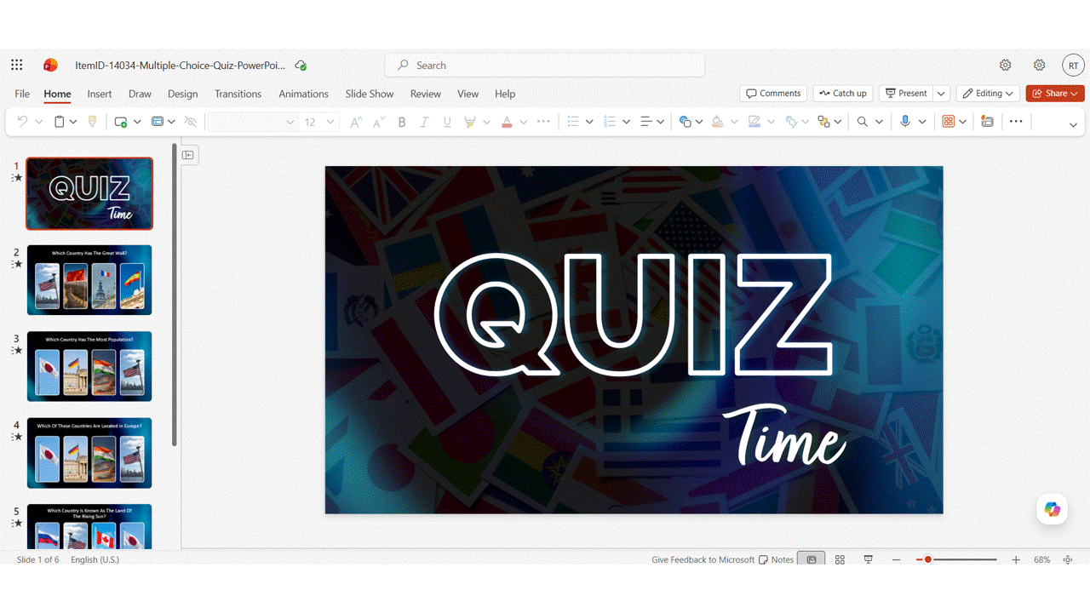1090x613 pixels.
Task: Expand the ribbon display options chevron
Action: pyautogui.click(x=1073, y=125)
